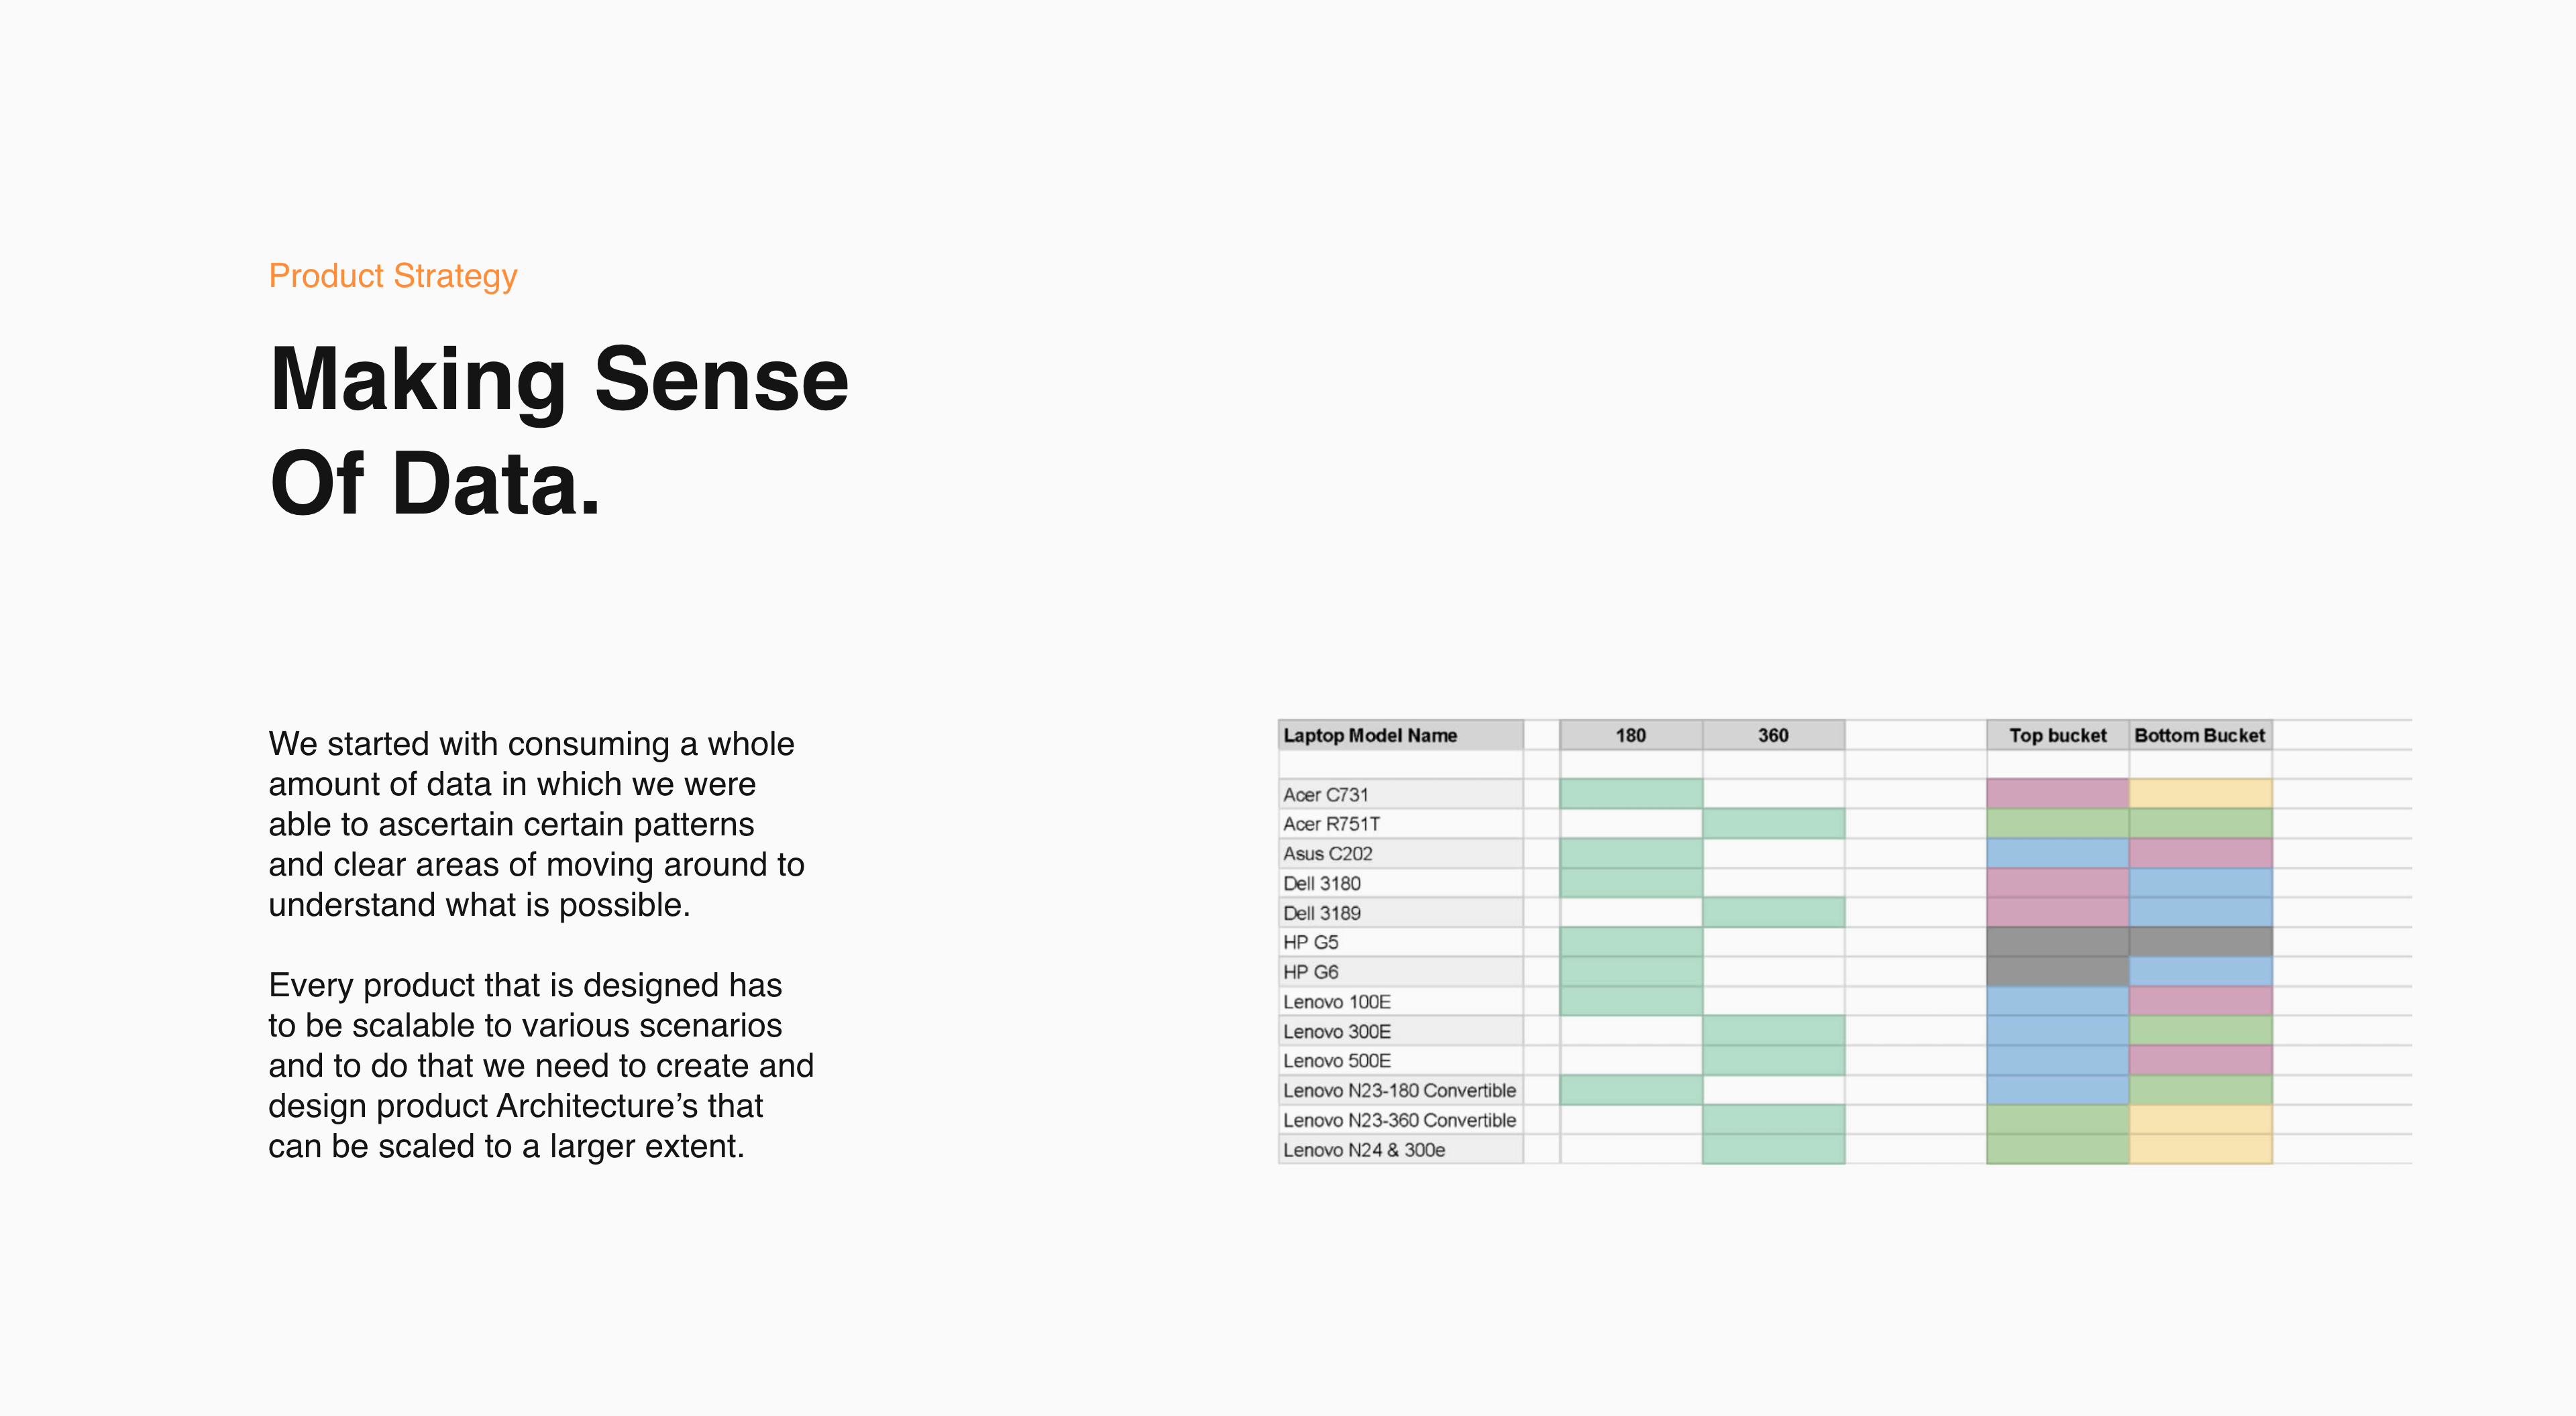Click the "Product Strategy" orange label
Image resolution: width=2576 pixels, height=1416 pixels.
[393, 276]
